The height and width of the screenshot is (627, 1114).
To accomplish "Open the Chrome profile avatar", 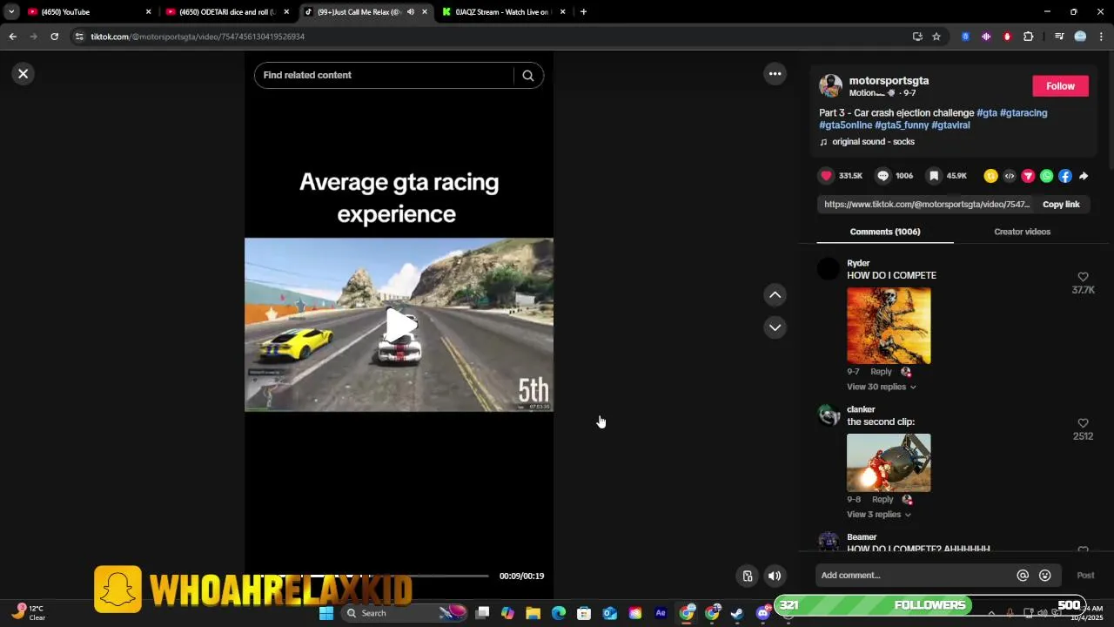I will click(1080, 37).
